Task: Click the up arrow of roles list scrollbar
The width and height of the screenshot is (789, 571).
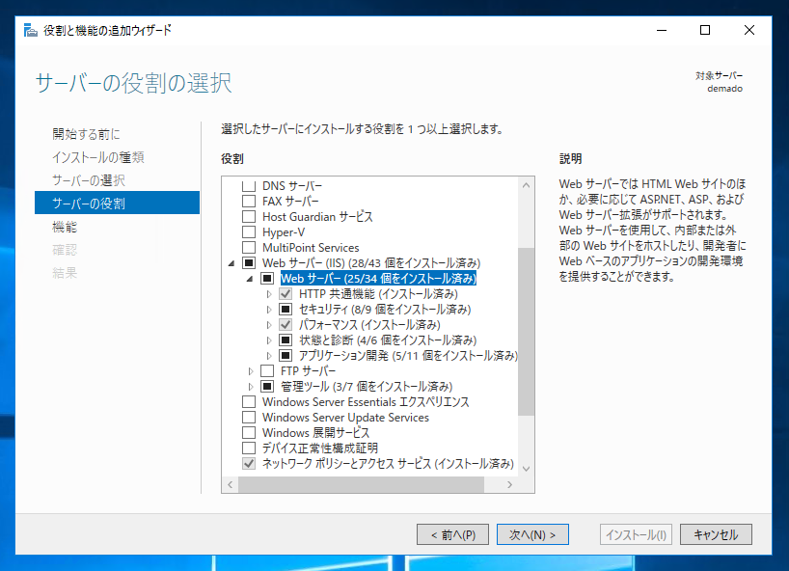Action: point(526,185)
